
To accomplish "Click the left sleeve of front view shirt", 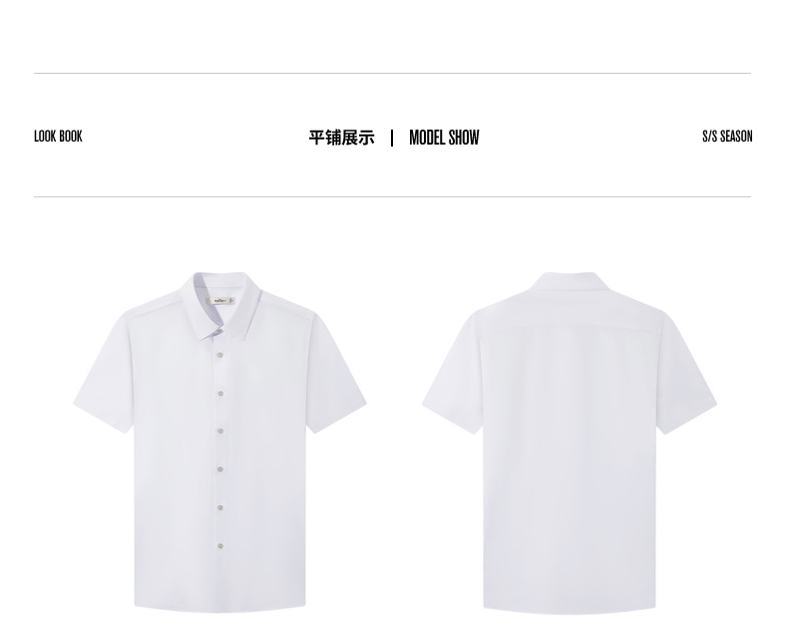I will click(x=105, y=372).
